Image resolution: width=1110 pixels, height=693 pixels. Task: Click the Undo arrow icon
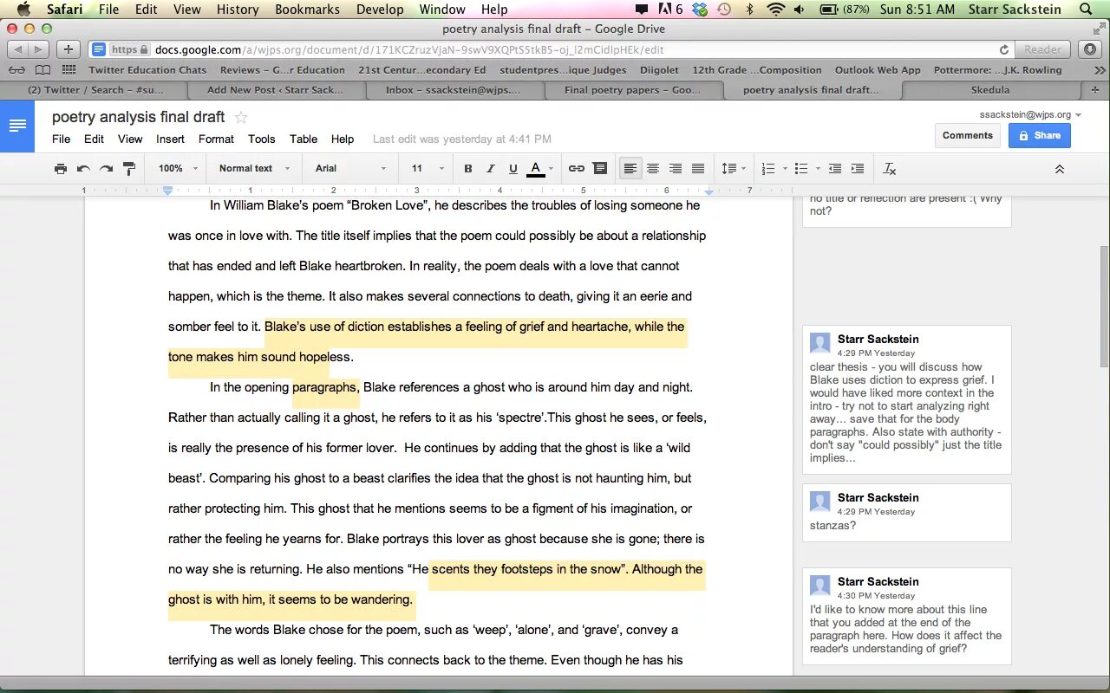point(83,169)
